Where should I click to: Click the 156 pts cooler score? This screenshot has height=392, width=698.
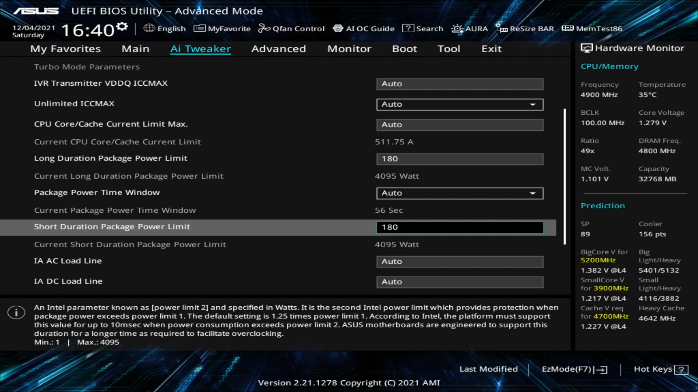[x=652, y=234]
